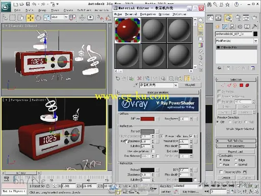261x196 pixels.
Task: Click the 3D Snaps toggle icon
Action: [100, 18]
